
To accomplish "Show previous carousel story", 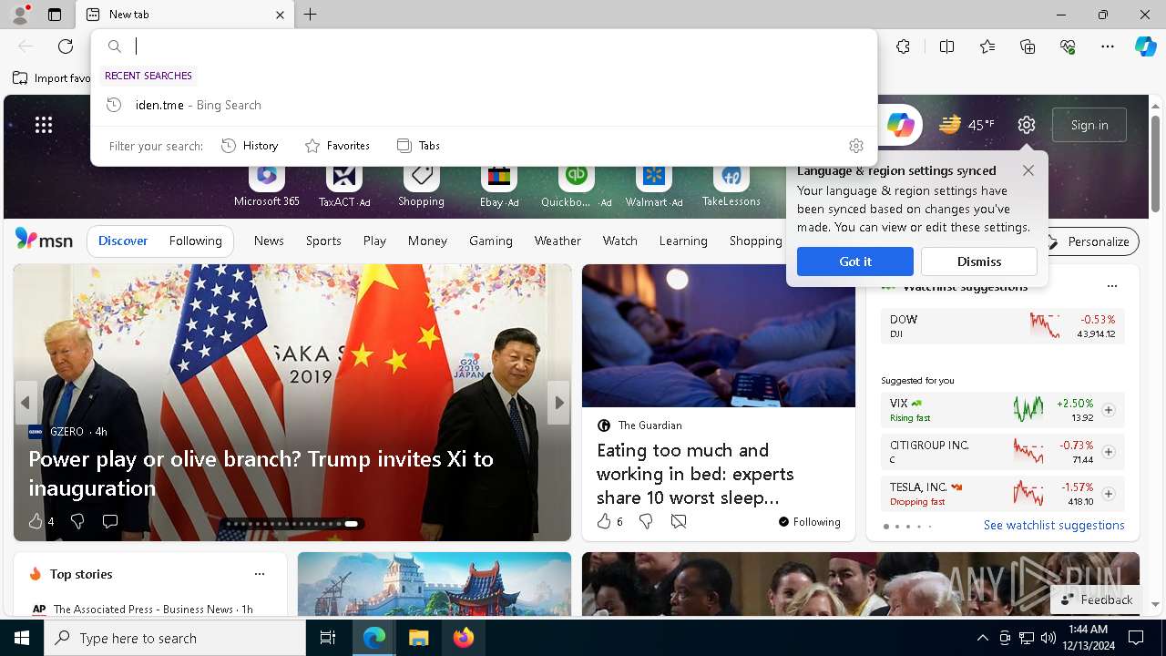I will [x=26, y=403].
